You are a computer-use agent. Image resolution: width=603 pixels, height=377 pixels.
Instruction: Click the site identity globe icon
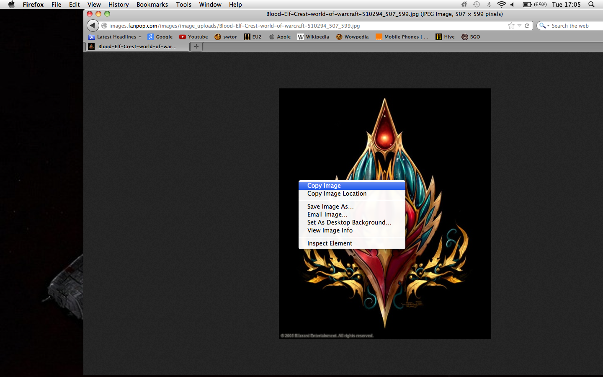(x=104, y=26)
